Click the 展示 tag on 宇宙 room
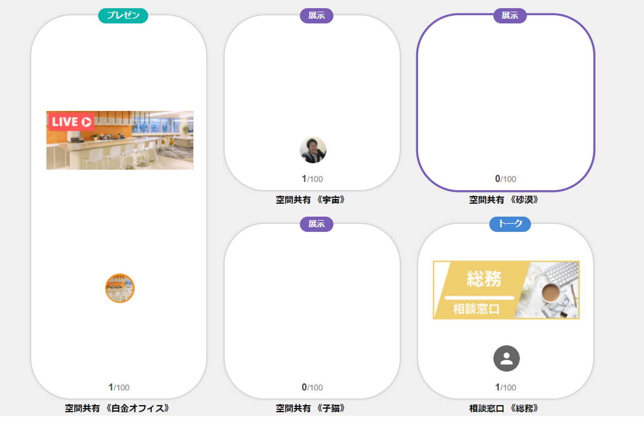Viewport: 644px width, 424px height. (317, 16)
